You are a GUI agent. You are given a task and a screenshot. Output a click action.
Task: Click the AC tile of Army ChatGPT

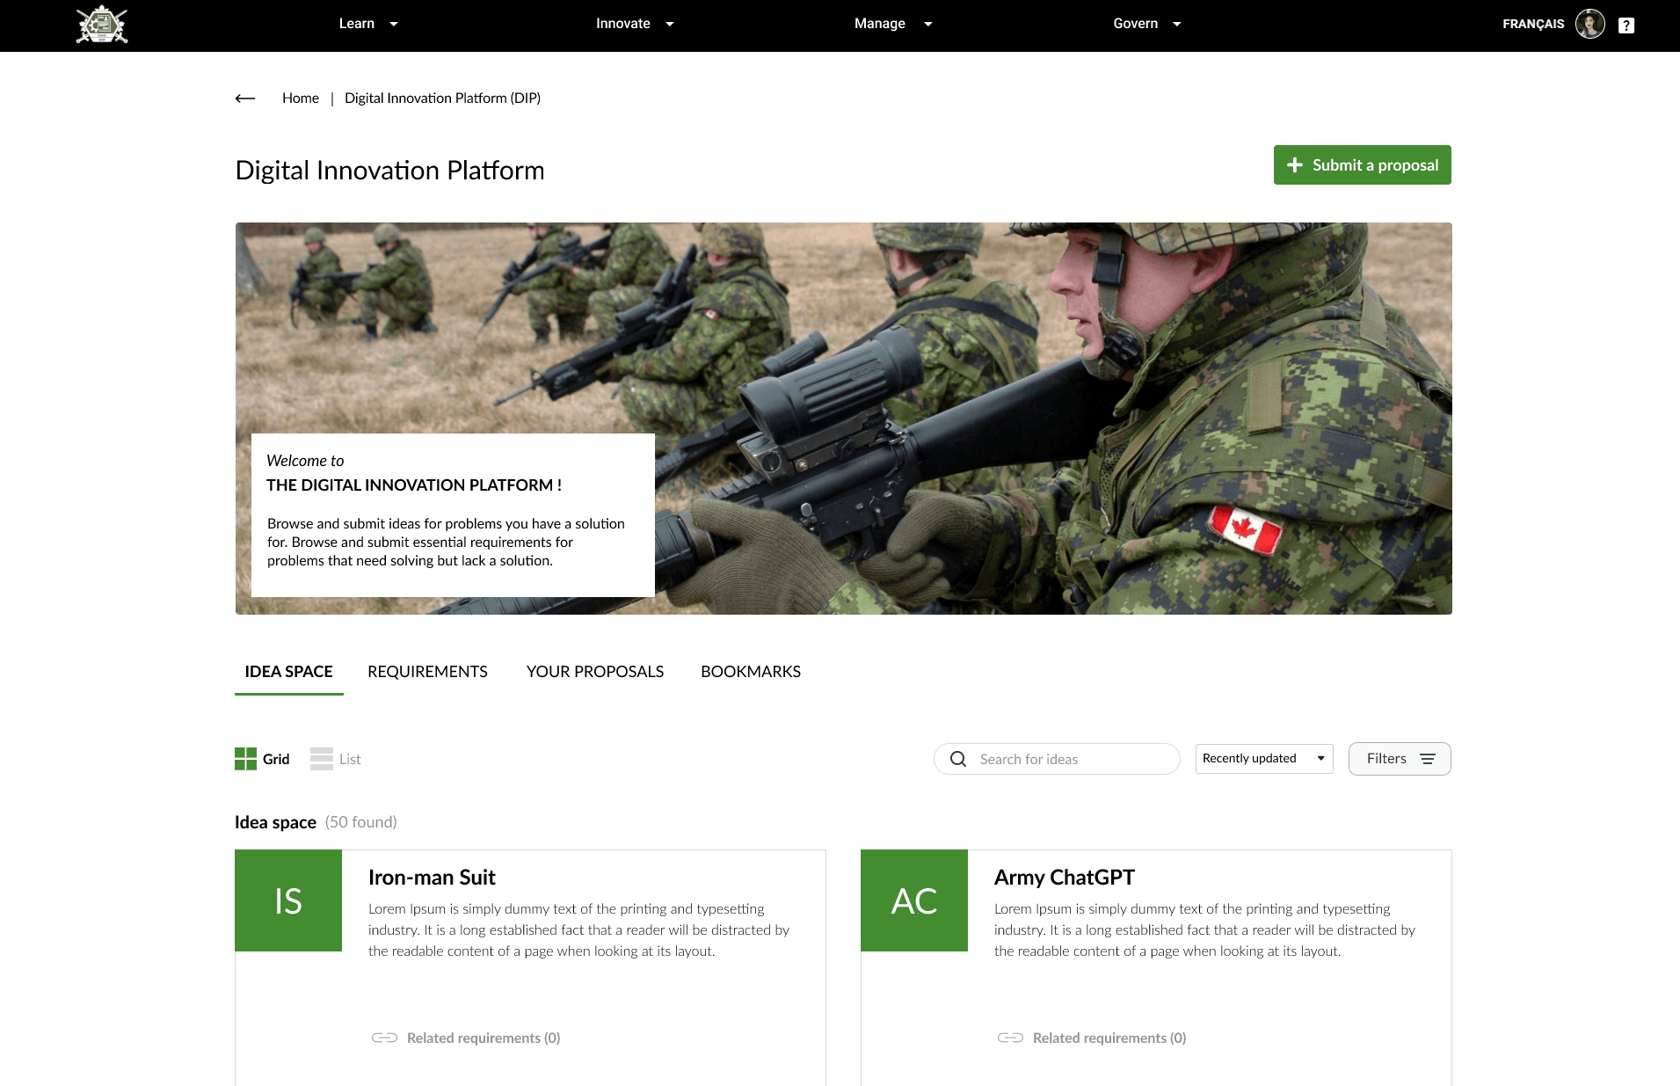[914, 900]
